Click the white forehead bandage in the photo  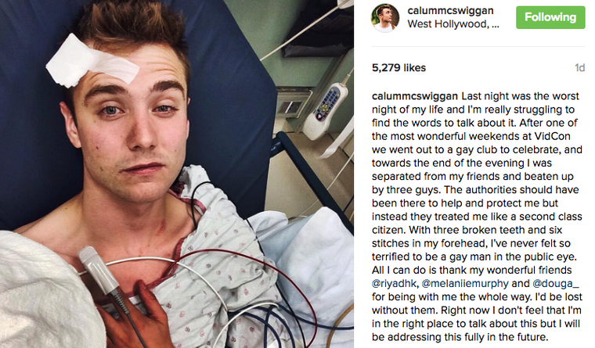pyautogui.click(x=92, y=62)
